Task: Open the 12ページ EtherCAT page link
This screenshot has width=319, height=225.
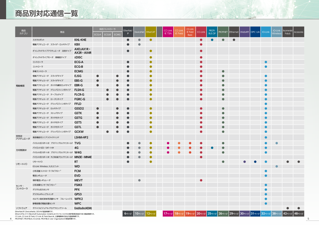Action: (150, 213)
